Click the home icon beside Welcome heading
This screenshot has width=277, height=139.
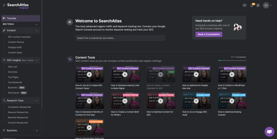pos(70,22)
